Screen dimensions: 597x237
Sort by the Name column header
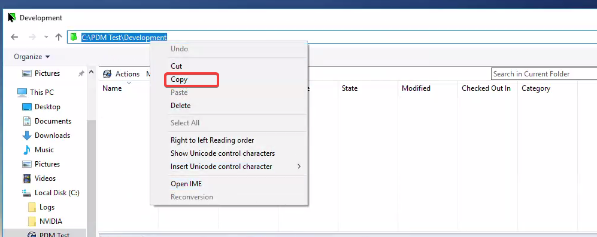click(112, 88)
